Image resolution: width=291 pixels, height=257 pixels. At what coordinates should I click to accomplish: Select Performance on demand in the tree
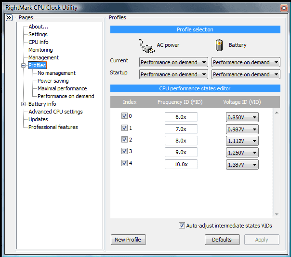66,96
